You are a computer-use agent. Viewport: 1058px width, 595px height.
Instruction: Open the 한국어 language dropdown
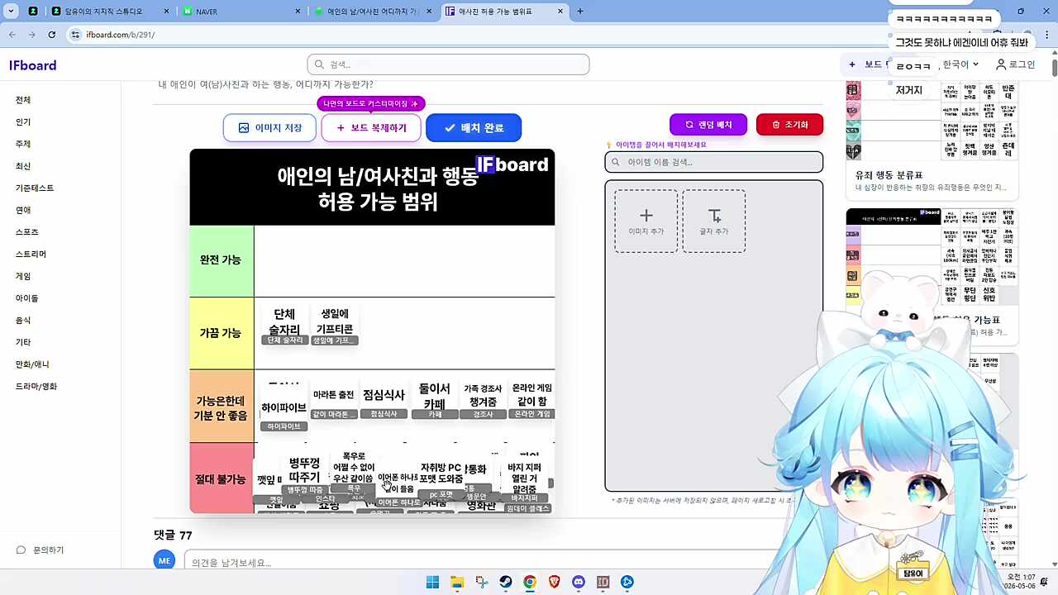(x=960, y=64)
